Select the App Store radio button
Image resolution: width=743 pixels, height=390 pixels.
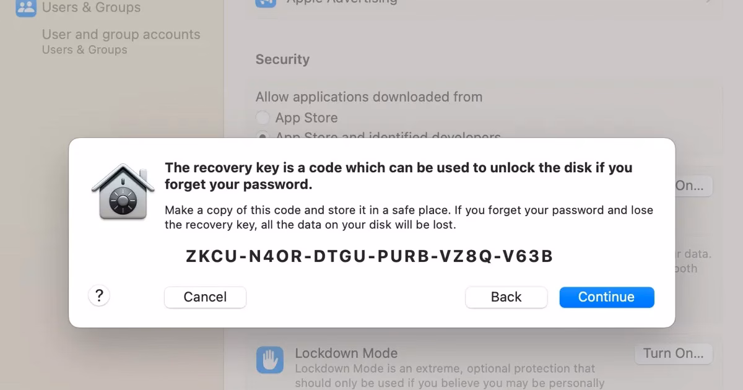[263, 118]
